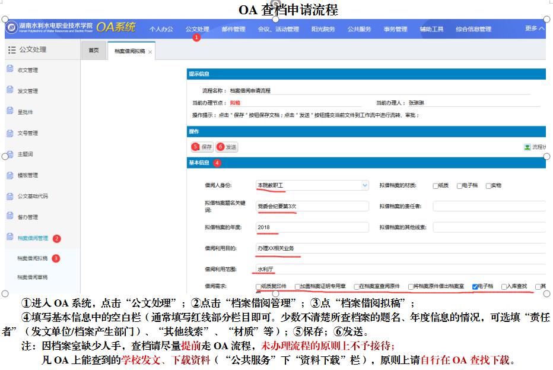Screen dimensions: 553x370
Task: Click the 张琳琳 handler name
Action: [x=416, y=103]
